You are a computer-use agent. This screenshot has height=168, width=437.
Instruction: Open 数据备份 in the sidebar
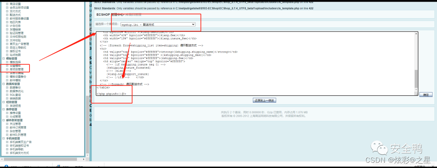pyautogui.click(x=15, y=87)
